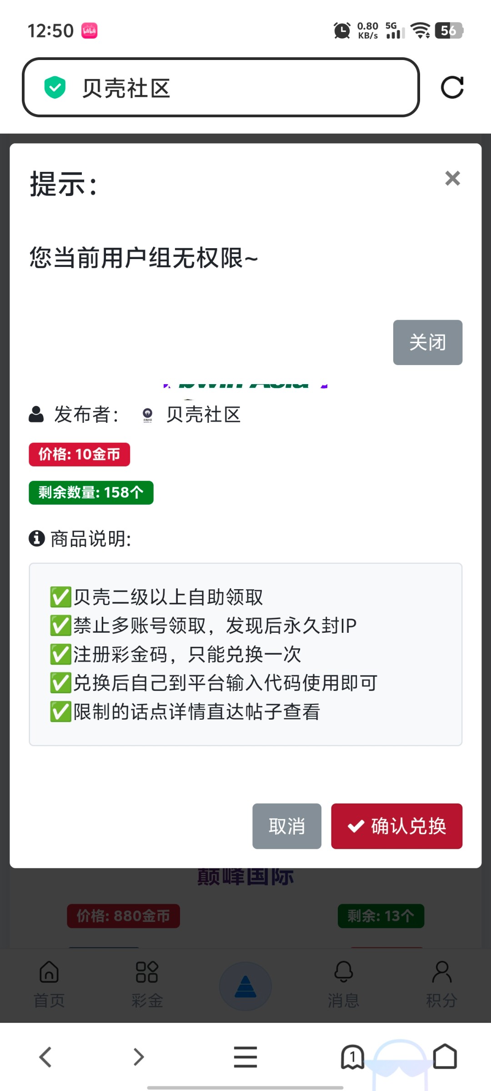491x1091 pixels.
Task: Click the gray 关闭 button
Action: (x=428, y=342)
